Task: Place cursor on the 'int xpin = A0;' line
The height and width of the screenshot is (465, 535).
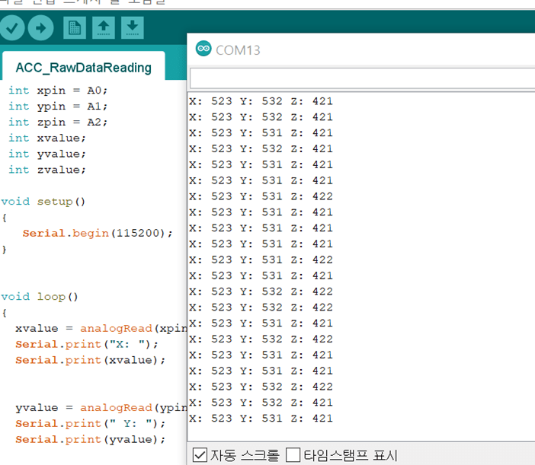Action: [x=58, y=90]
